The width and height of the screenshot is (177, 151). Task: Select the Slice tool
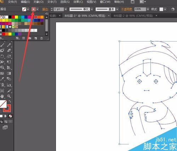pos(9,91)
